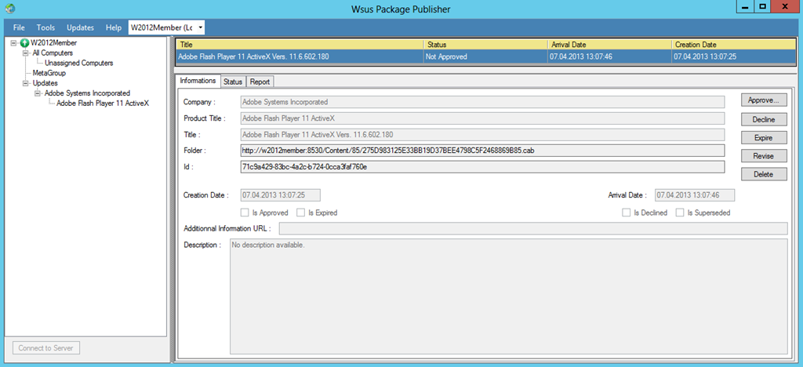The image size is (803, 367).
Task: Sort by the Arrival Date column header
Action: tap(610, 45)
